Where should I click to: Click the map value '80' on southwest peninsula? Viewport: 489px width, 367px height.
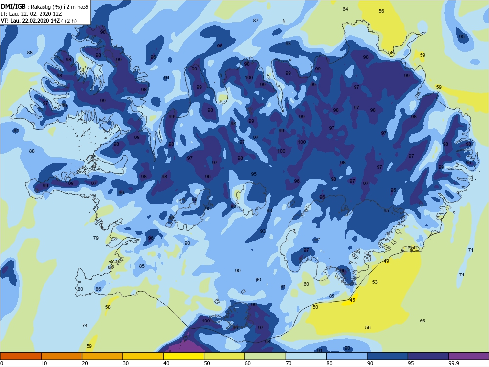click(80, 289)
